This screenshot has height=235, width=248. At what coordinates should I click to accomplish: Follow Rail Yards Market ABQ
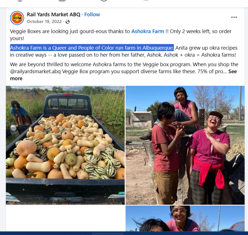point(92,15)
